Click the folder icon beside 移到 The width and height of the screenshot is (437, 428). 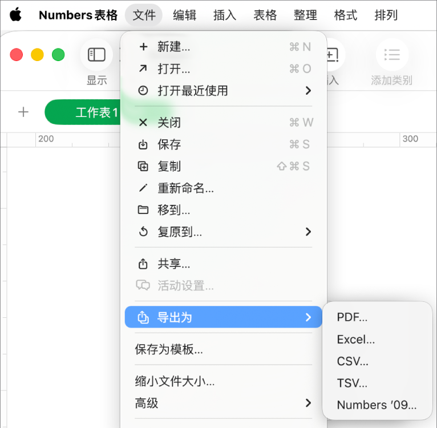tap(143, 209)
